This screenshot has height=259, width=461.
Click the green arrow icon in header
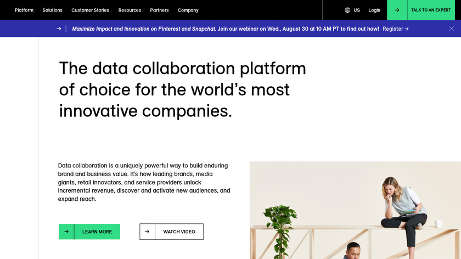tap(397, 10)
